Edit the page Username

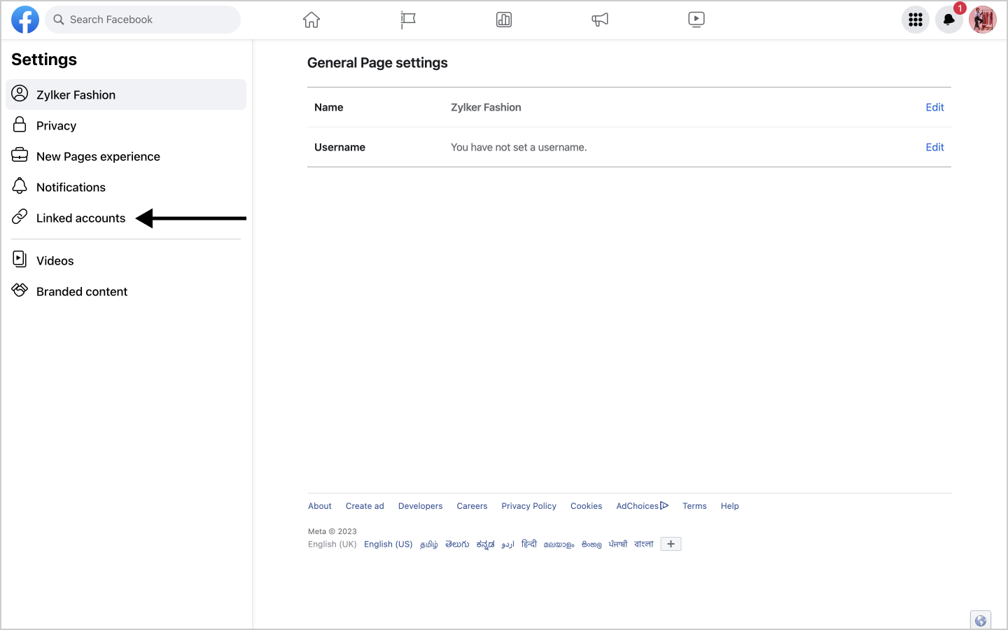click(x=934, y=147)
